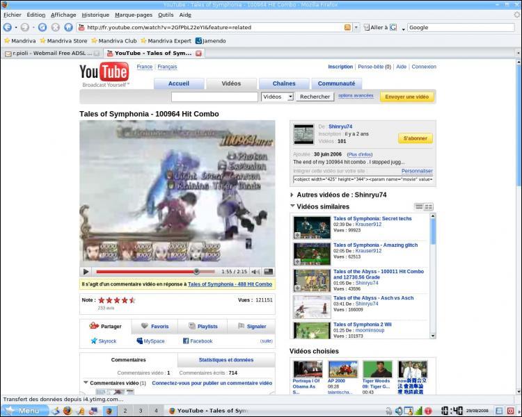Viewport: 522px width, 417px height.
Task: Switch to virtual desktop 4
Action: pyautogui.click(x=156, y=411)
